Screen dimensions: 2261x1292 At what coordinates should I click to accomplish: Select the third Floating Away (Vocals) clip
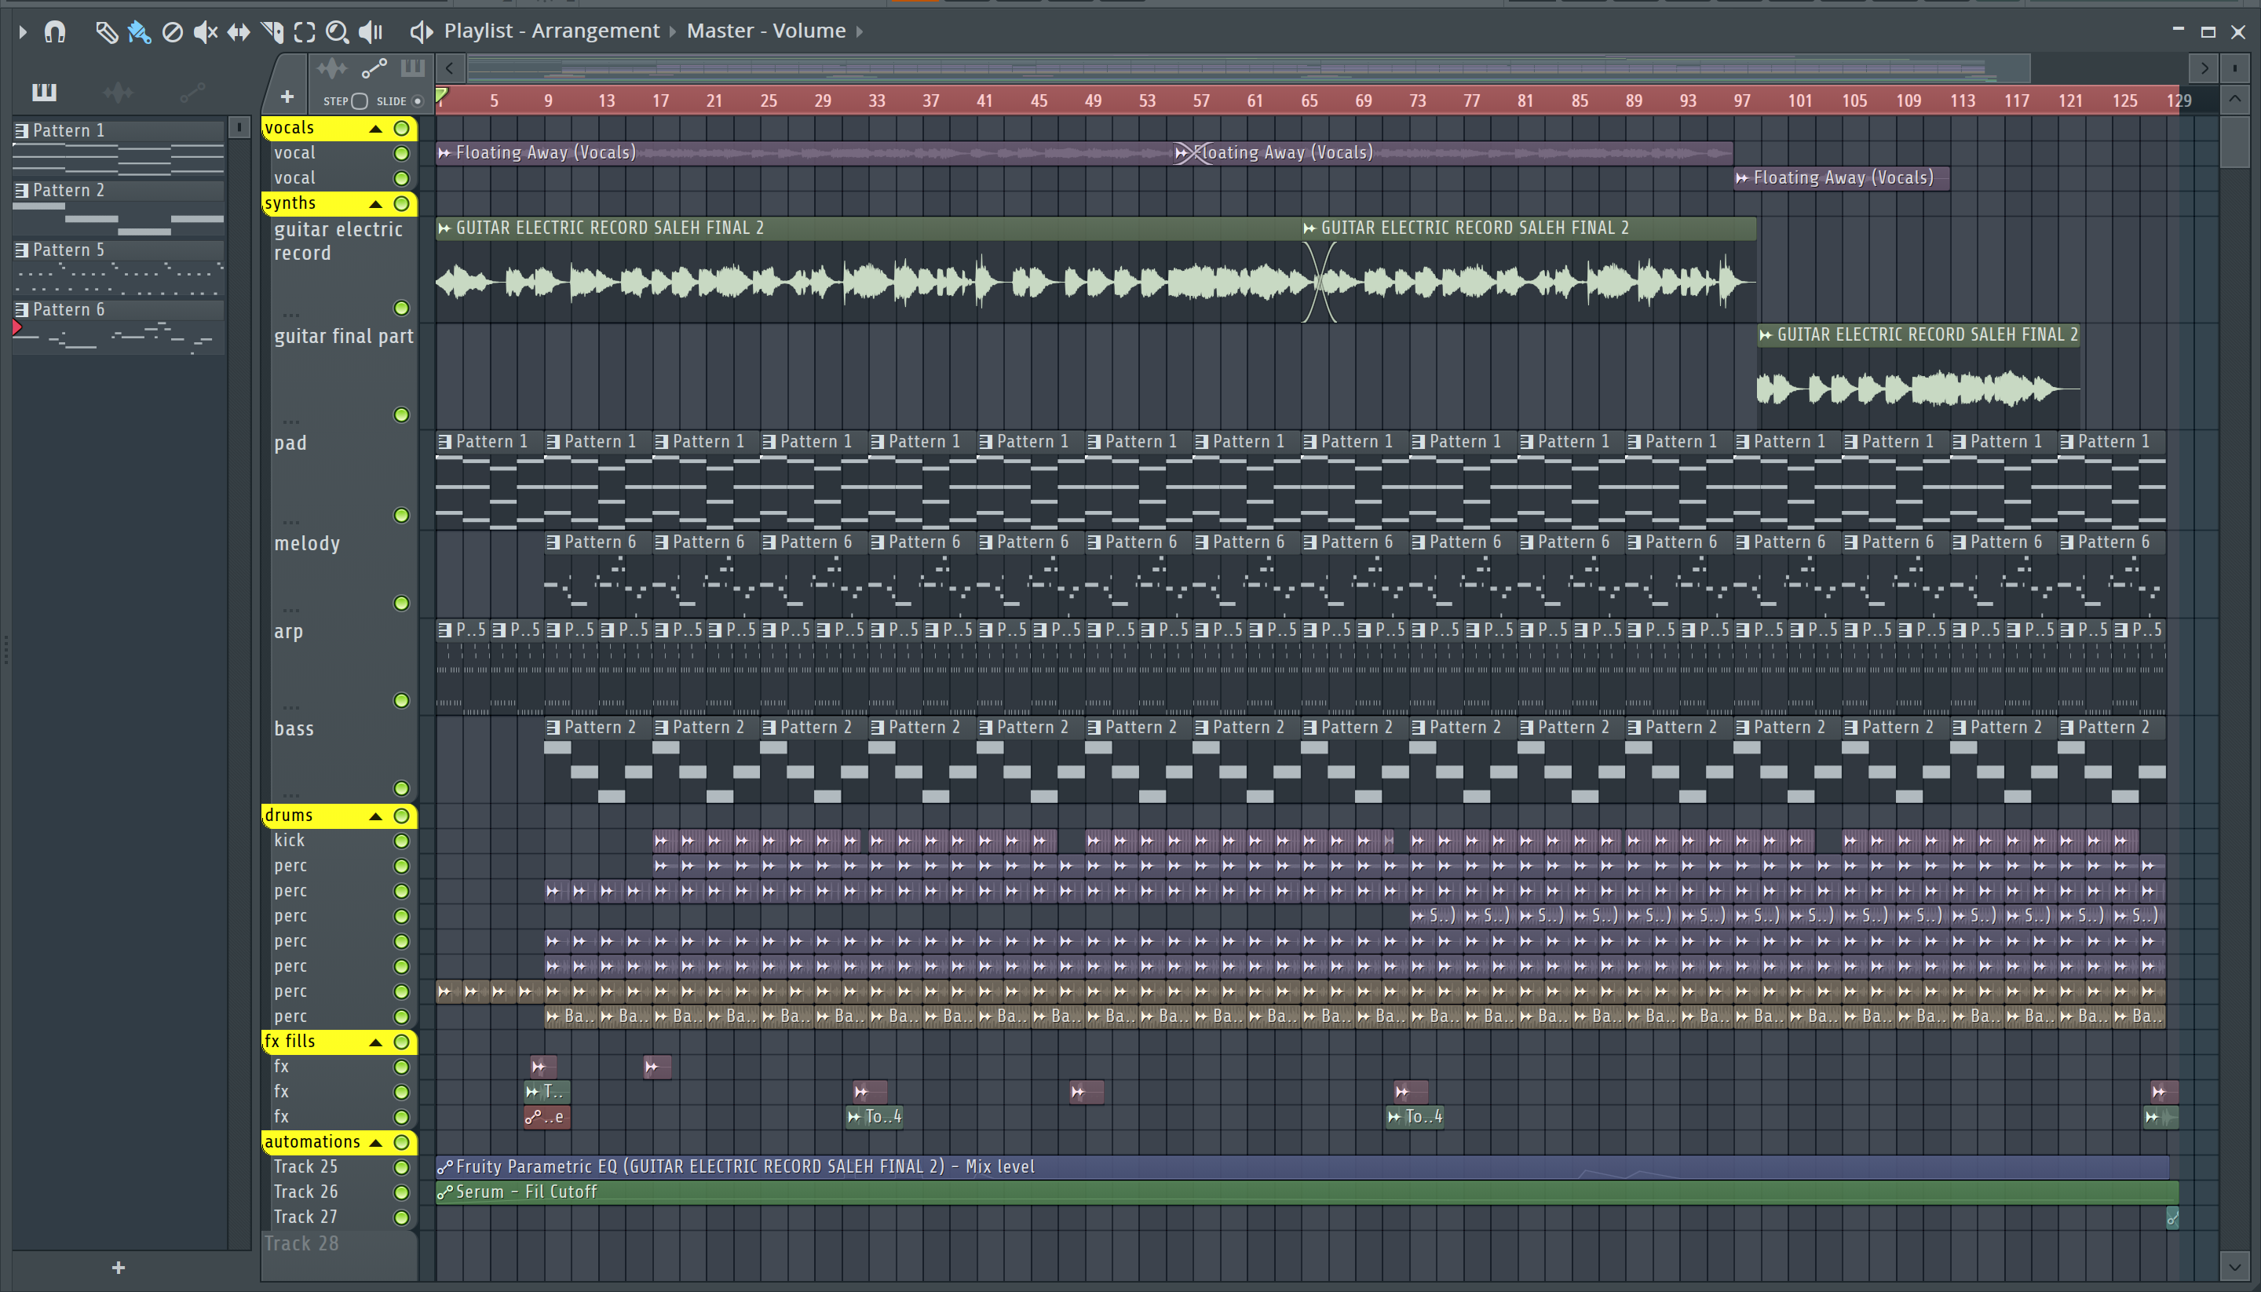tap(1841, 178)
